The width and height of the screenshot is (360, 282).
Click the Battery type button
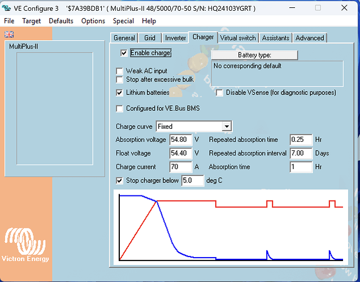254,55
